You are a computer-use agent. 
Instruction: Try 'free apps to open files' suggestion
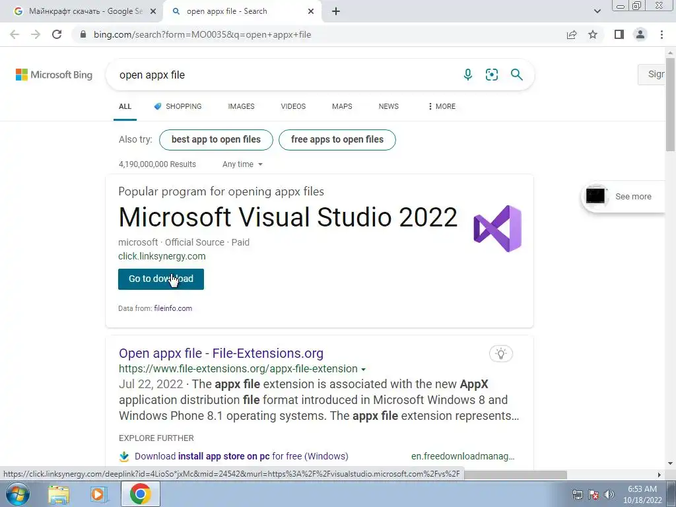click(x=337, y=140)
